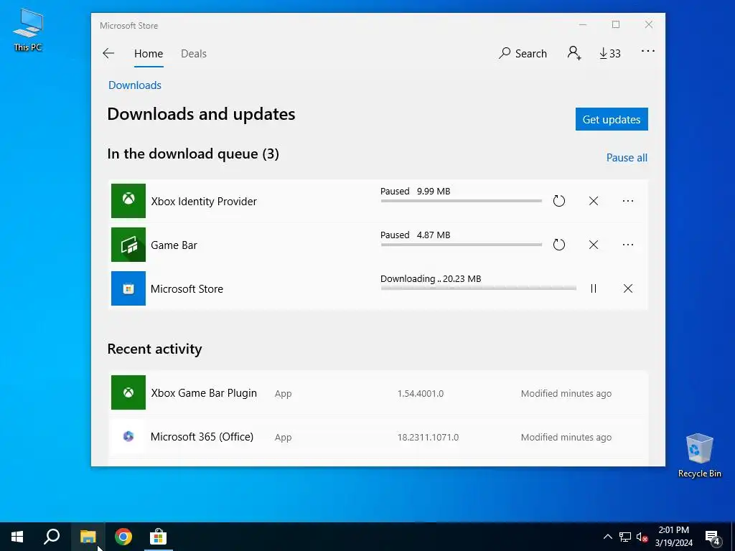Open the Windows Start menu
Screen dimensions: 735x551
pyautogui.click(x=17, y=537)
